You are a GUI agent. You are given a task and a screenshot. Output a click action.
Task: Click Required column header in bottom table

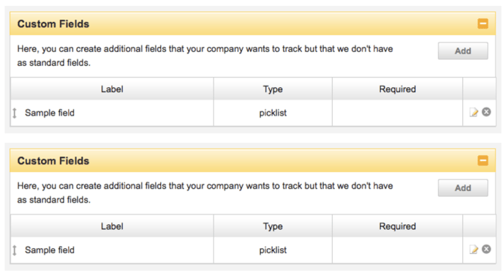point(398,226)
